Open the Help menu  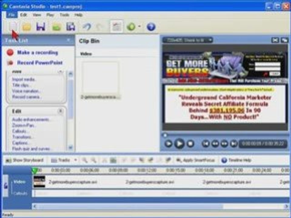coord(79,15)
